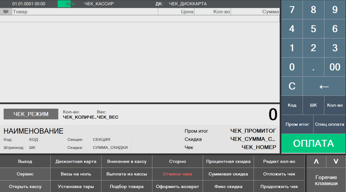Select the ШК barcode entry mode
Screen dimensions: 346x192
313,105
